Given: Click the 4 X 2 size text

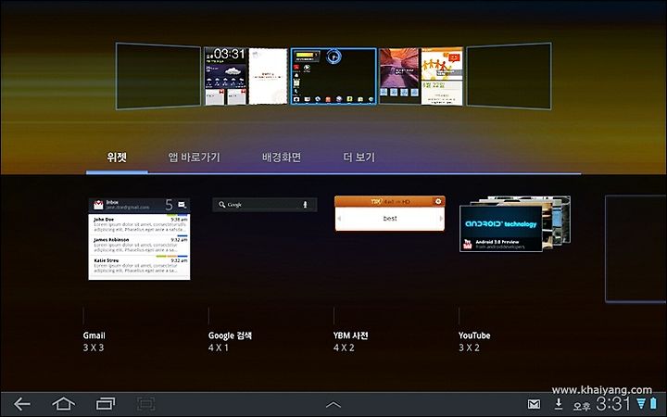Looking at the screenshot, I should 344,347.
